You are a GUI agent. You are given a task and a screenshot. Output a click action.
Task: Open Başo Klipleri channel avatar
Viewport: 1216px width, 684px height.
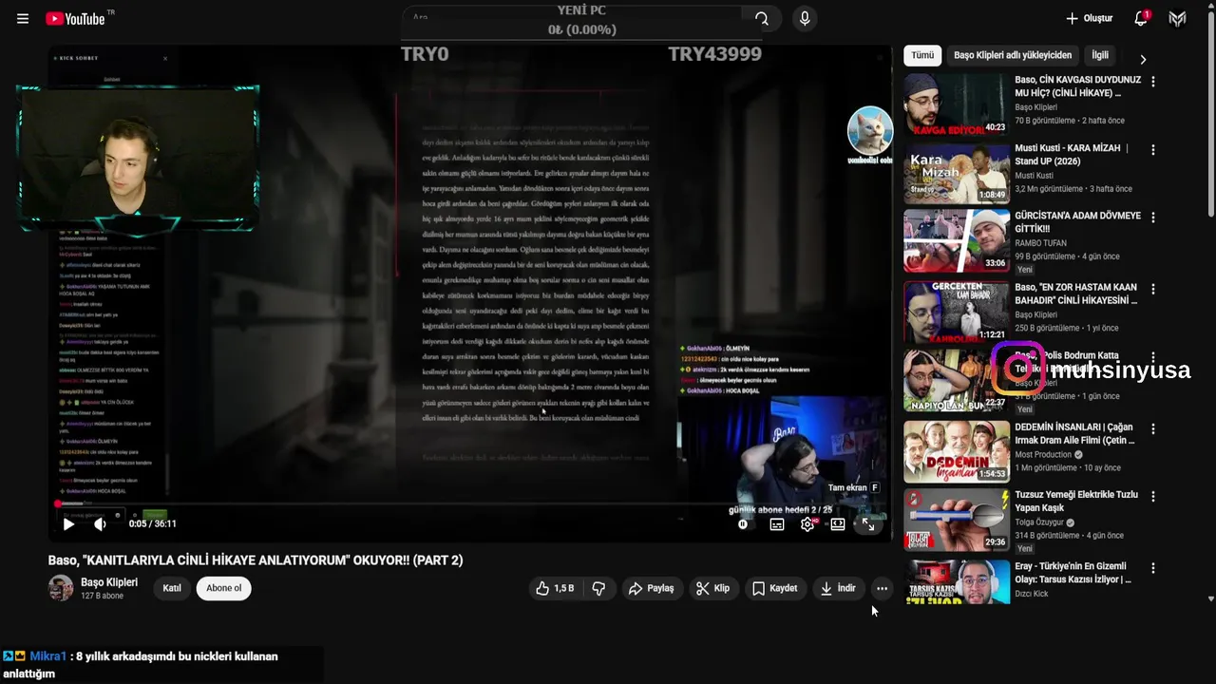point(61,588)
